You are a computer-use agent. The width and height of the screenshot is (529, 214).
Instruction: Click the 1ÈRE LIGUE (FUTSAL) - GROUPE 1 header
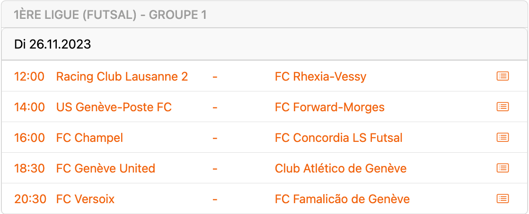pos(110,15)
